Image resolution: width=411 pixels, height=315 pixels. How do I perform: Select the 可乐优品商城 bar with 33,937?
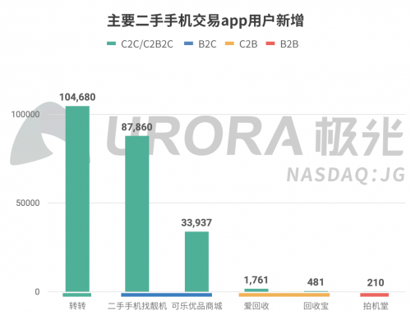coord(196,262)
